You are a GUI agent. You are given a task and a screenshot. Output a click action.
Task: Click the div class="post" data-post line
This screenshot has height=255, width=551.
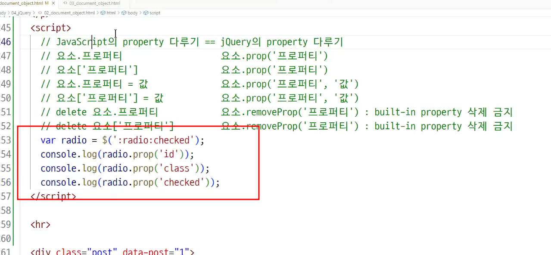pos(112,252)
